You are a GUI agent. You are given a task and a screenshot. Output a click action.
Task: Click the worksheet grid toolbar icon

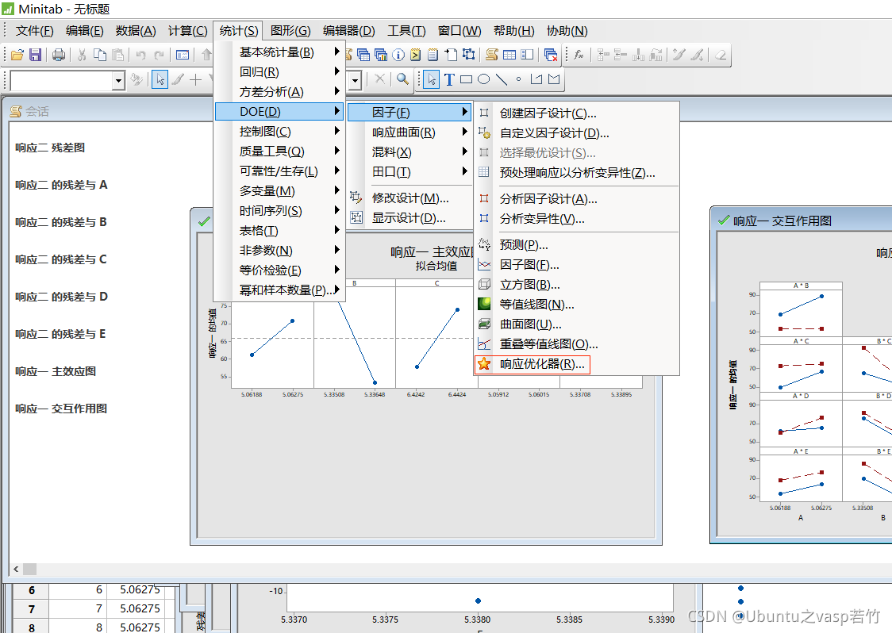509,55
